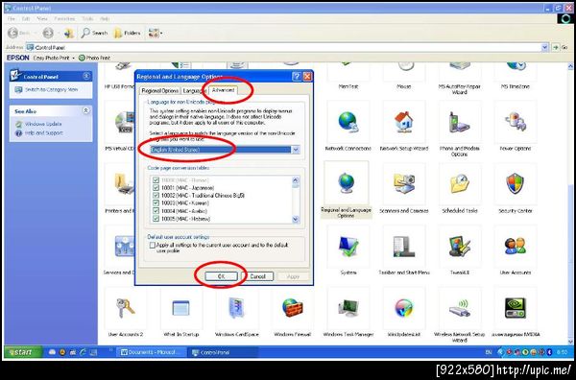Image resolution: width=576 pixels, height=380 pixels.
Task: Uncheck 10002 (MAC - Traditional Chinese Big5)
Action: (x=156, y=196)
